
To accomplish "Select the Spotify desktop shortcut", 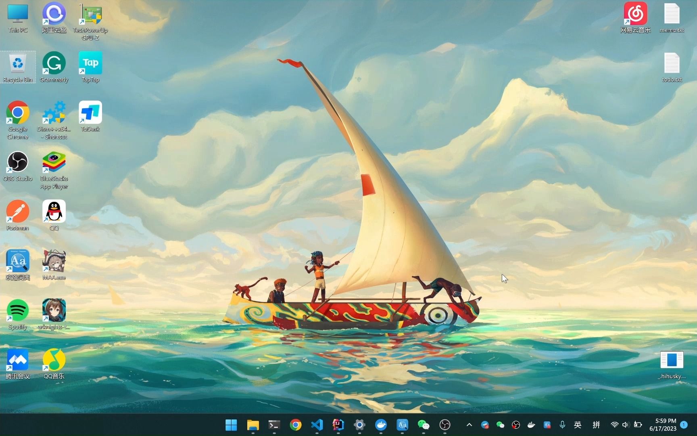I will (x=18, y=315).
